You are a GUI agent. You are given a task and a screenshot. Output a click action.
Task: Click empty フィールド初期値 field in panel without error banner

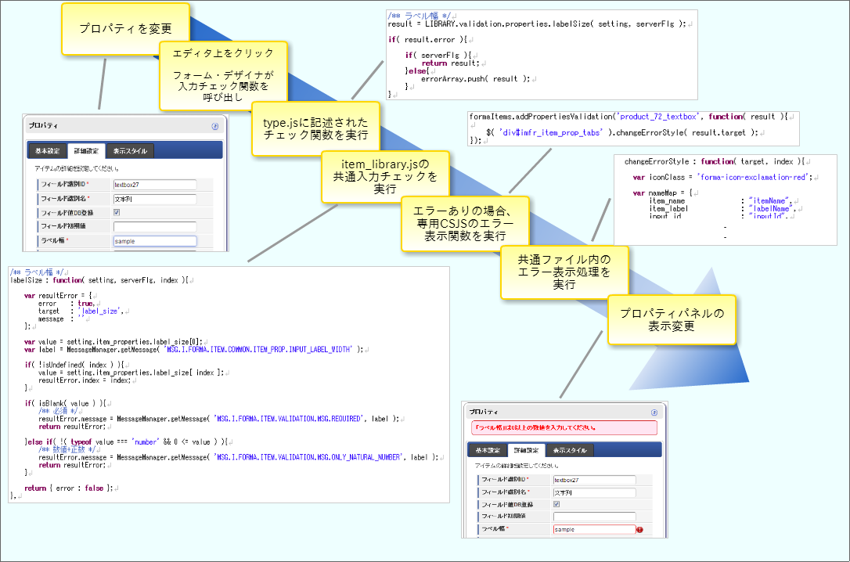[154, 226]
